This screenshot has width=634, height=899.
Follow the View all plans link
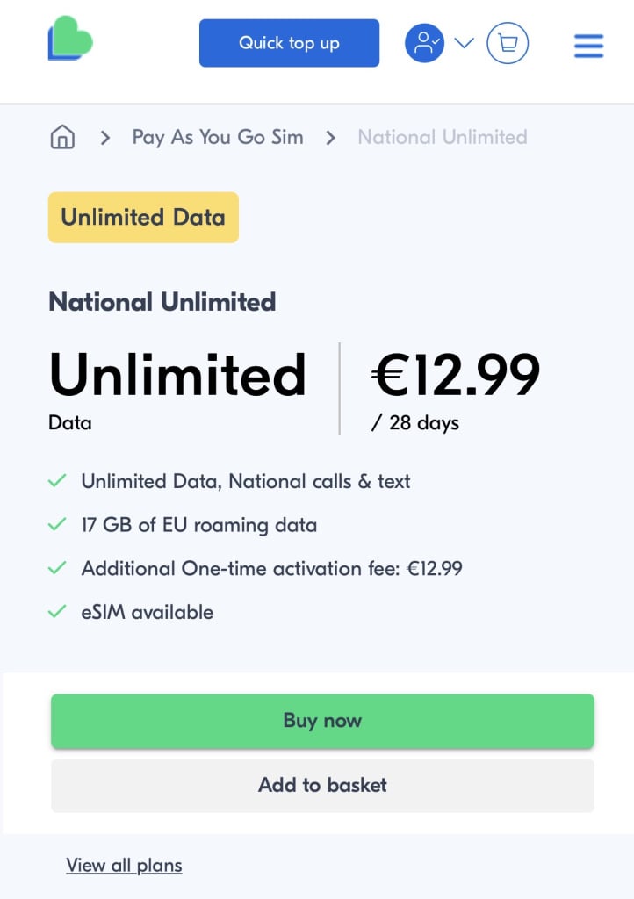click(124, 866)
